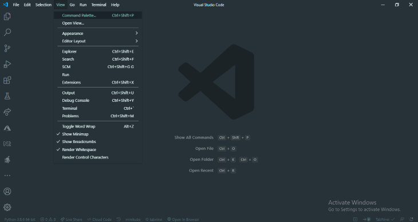Open the activity bar icon below N2
Image resolution: width=418 pixels, height=222 pixels.
[7, 160]
